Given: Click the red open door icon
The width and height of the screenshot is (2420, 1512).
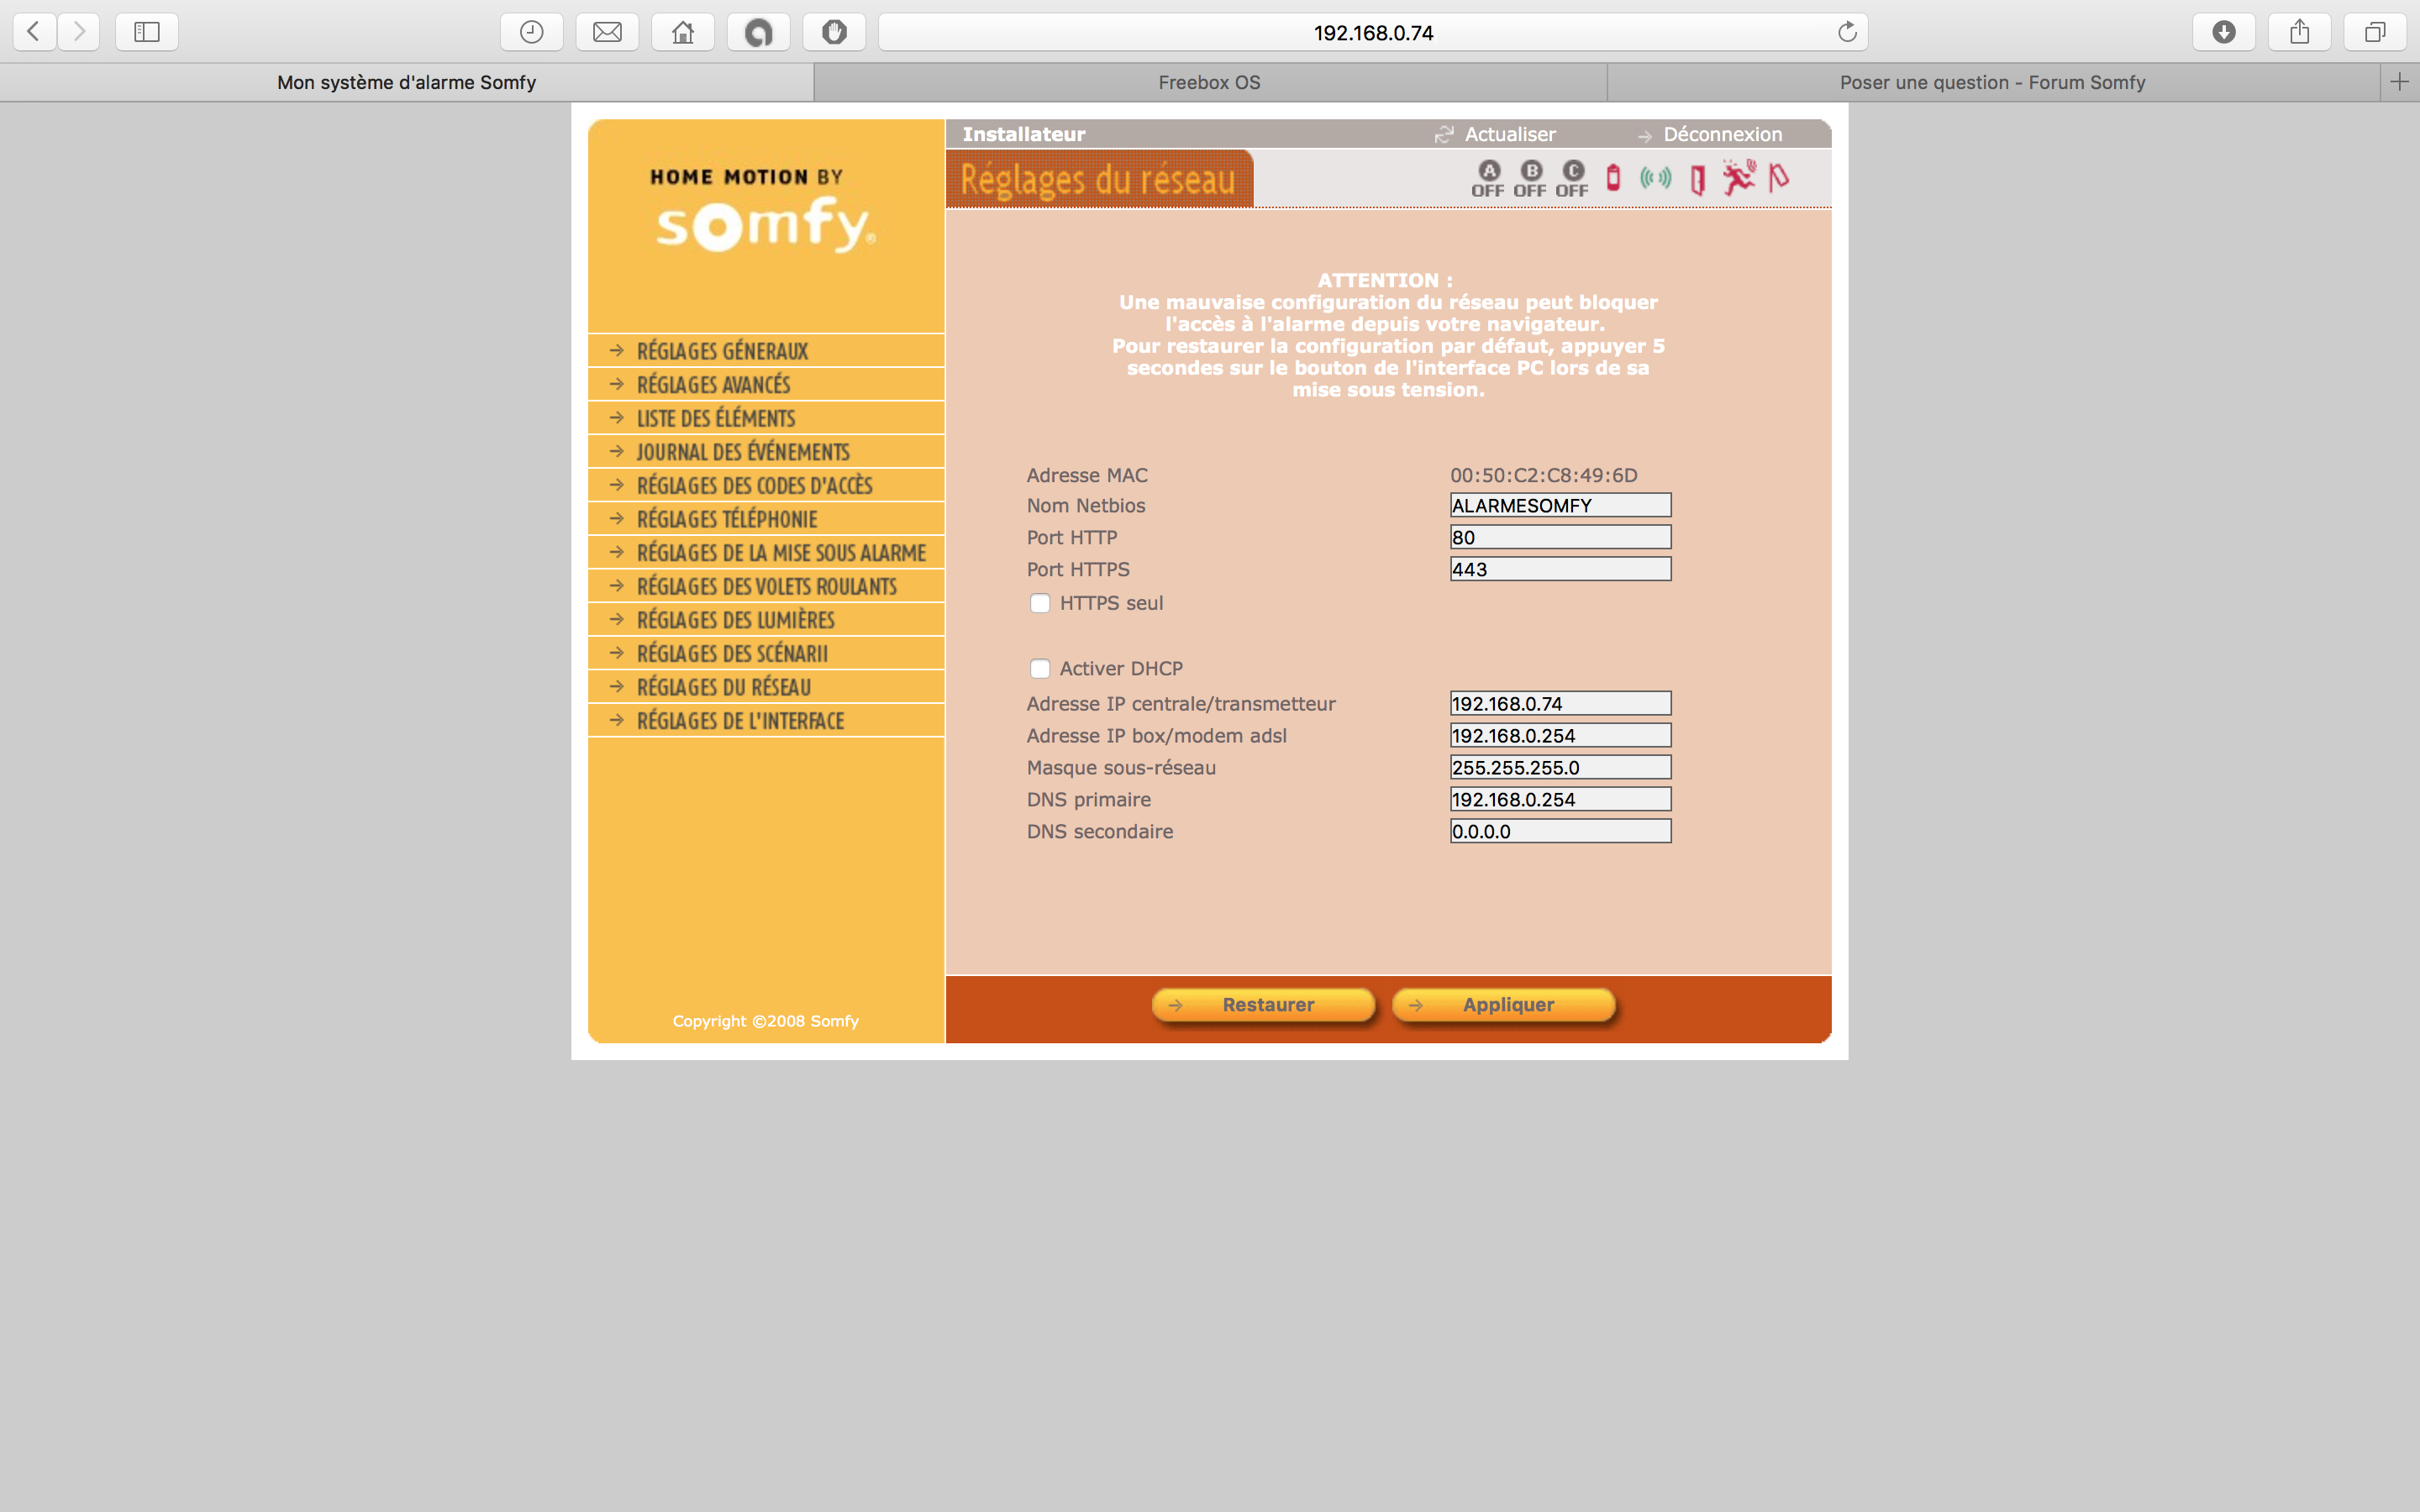Looking at the screenshot, I should (x=1698, y=180).
